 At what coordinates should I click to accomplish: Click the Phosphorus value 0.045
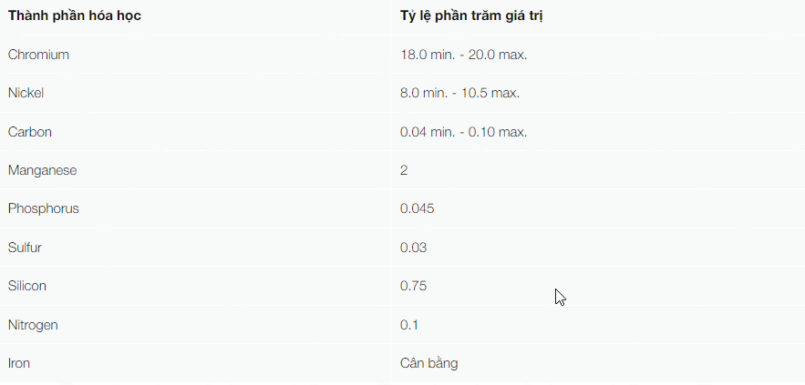417,208
